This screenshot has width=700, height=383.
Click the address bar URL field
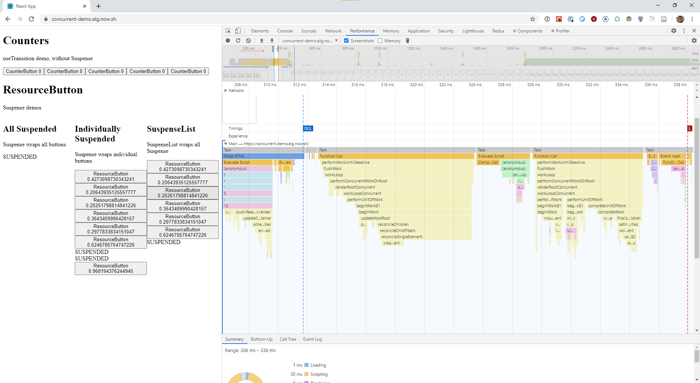284,19
